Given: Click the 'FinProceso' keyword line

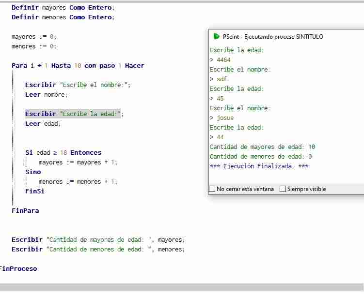Looking at the screenshot, I should [18, 269].
